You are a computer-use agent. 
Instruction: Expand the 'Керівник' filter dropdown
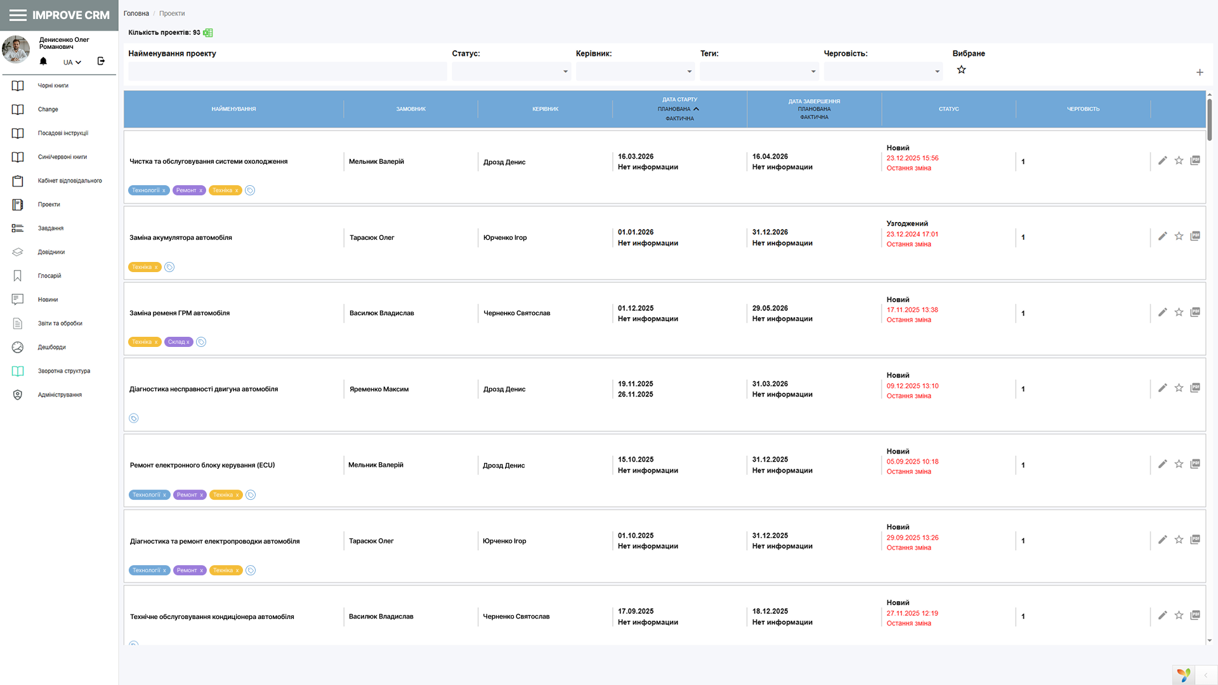635,72
